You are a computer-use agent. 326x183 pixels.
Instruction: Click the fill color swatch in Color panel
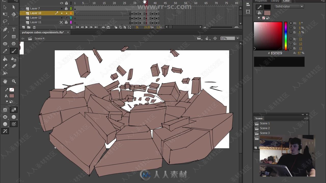(x=267, y=13)
